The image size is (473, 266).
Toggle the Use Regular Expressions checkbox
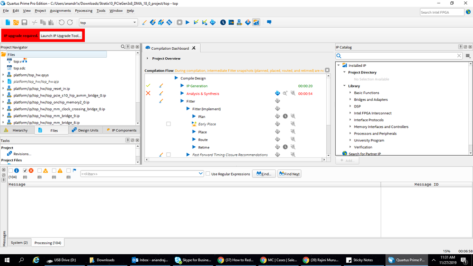(208, 174)
